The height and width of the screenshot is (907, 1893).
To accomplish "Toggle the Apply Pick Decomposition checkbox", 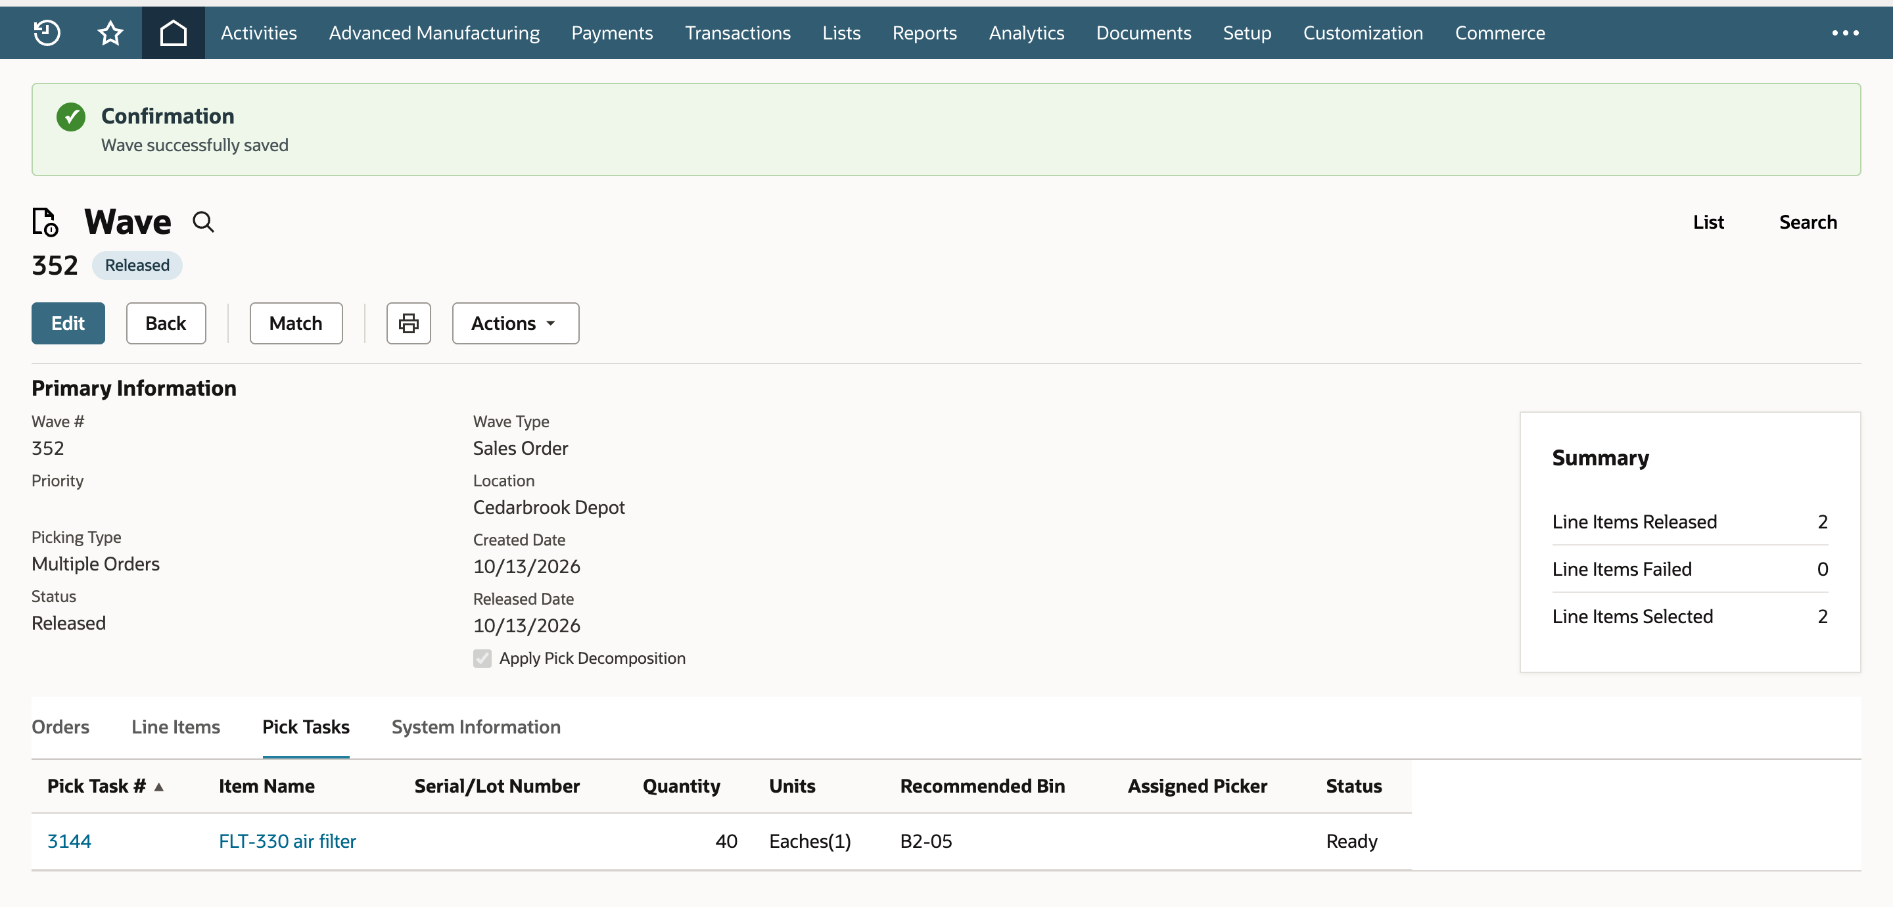I will point(482,658).
